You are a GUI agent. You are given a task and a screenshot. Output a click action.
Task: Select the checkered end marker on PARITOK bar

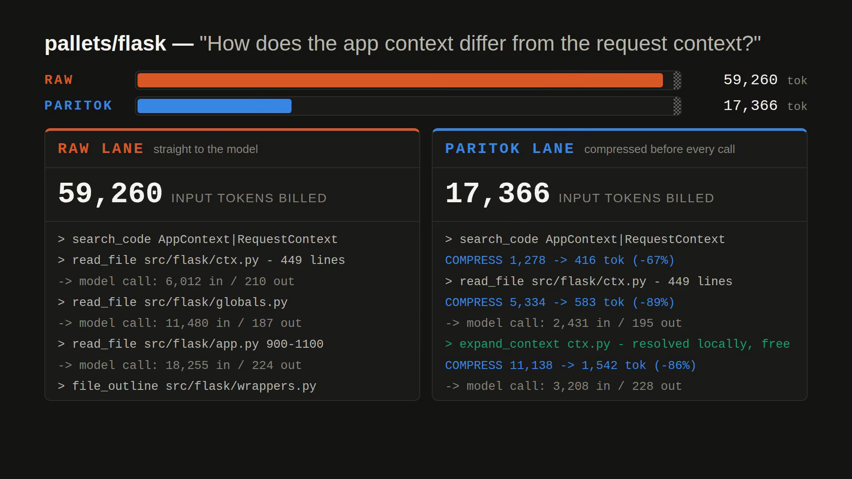tap(677, 106)
